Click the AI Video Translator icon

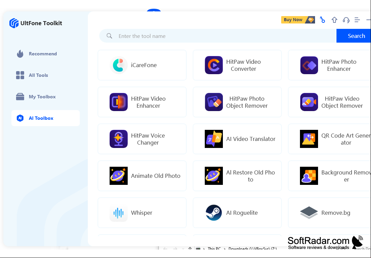tap(214, 139)
